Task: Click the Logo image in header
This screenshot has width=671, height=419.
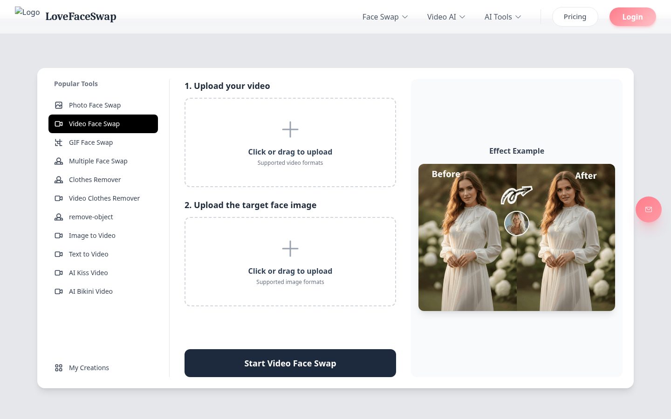Action: pos(27,12)
